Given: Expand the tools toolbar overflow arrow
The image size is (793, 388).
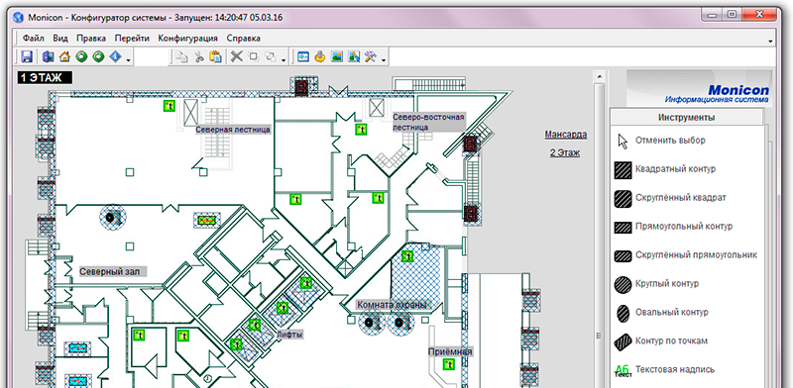Looking at the screenshot, I should point(385,60).
